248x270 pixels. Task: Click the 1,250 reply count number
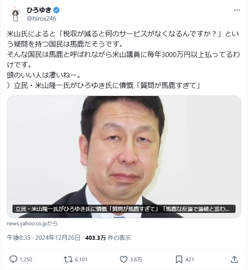point(26,260)
